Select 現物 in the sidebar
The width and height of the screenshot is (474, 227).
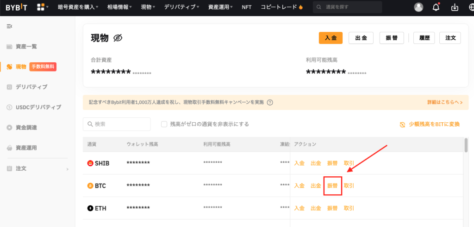[21, 66]
